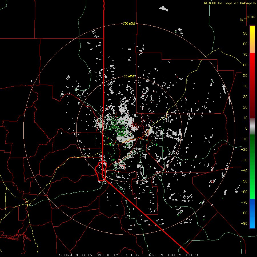Click the 10 value on velocity scale
The height and width of the screenshot is (257, 257).
tap(245, 118)
